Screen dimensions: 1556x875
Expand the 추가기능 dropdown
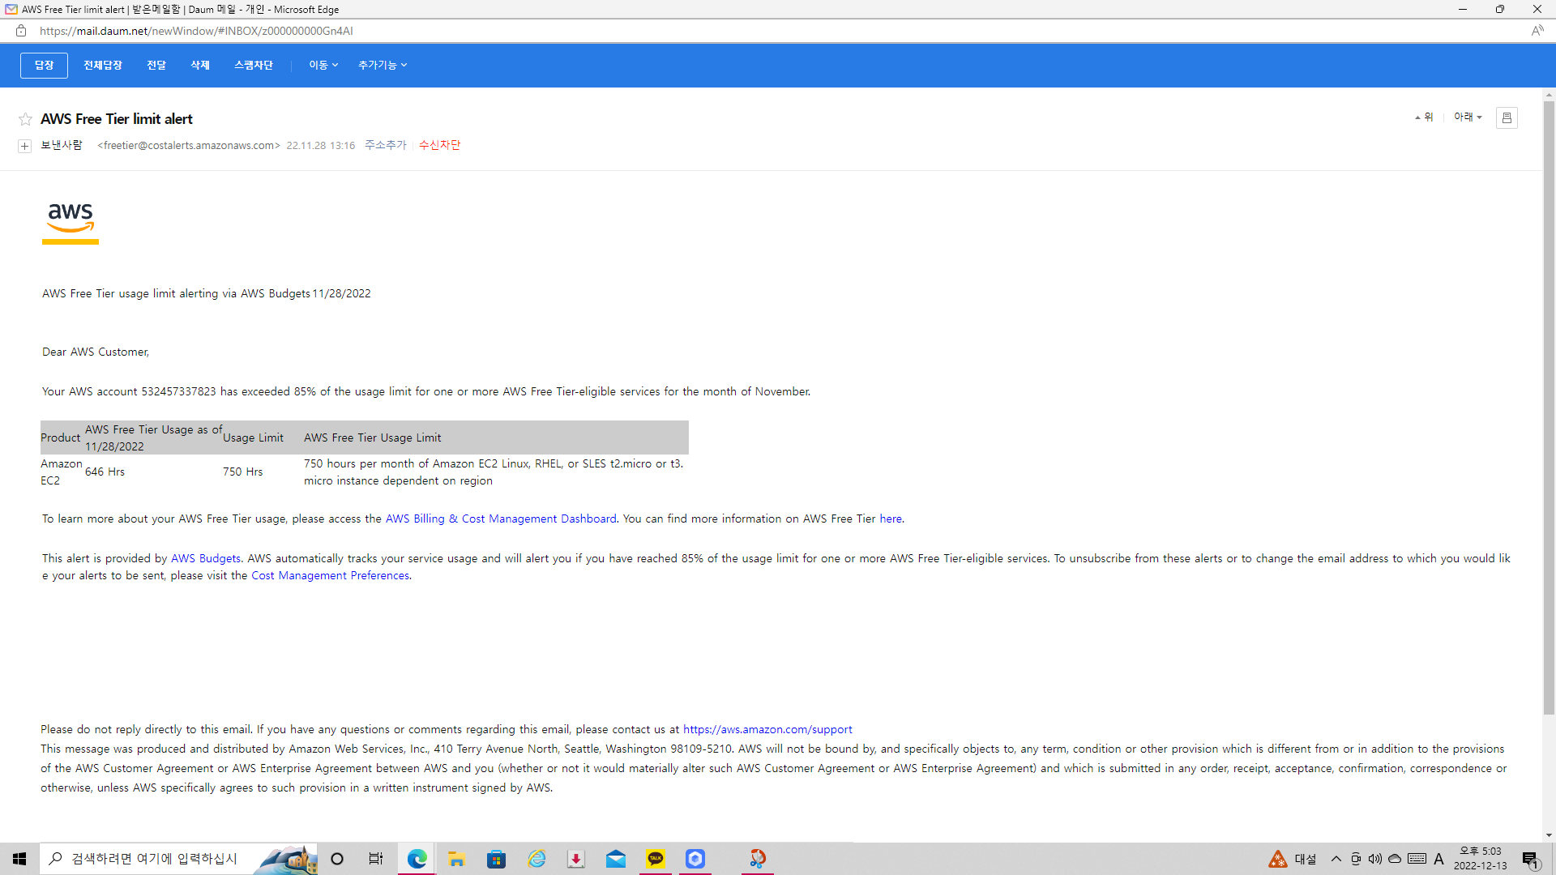(x=383, y=65)
